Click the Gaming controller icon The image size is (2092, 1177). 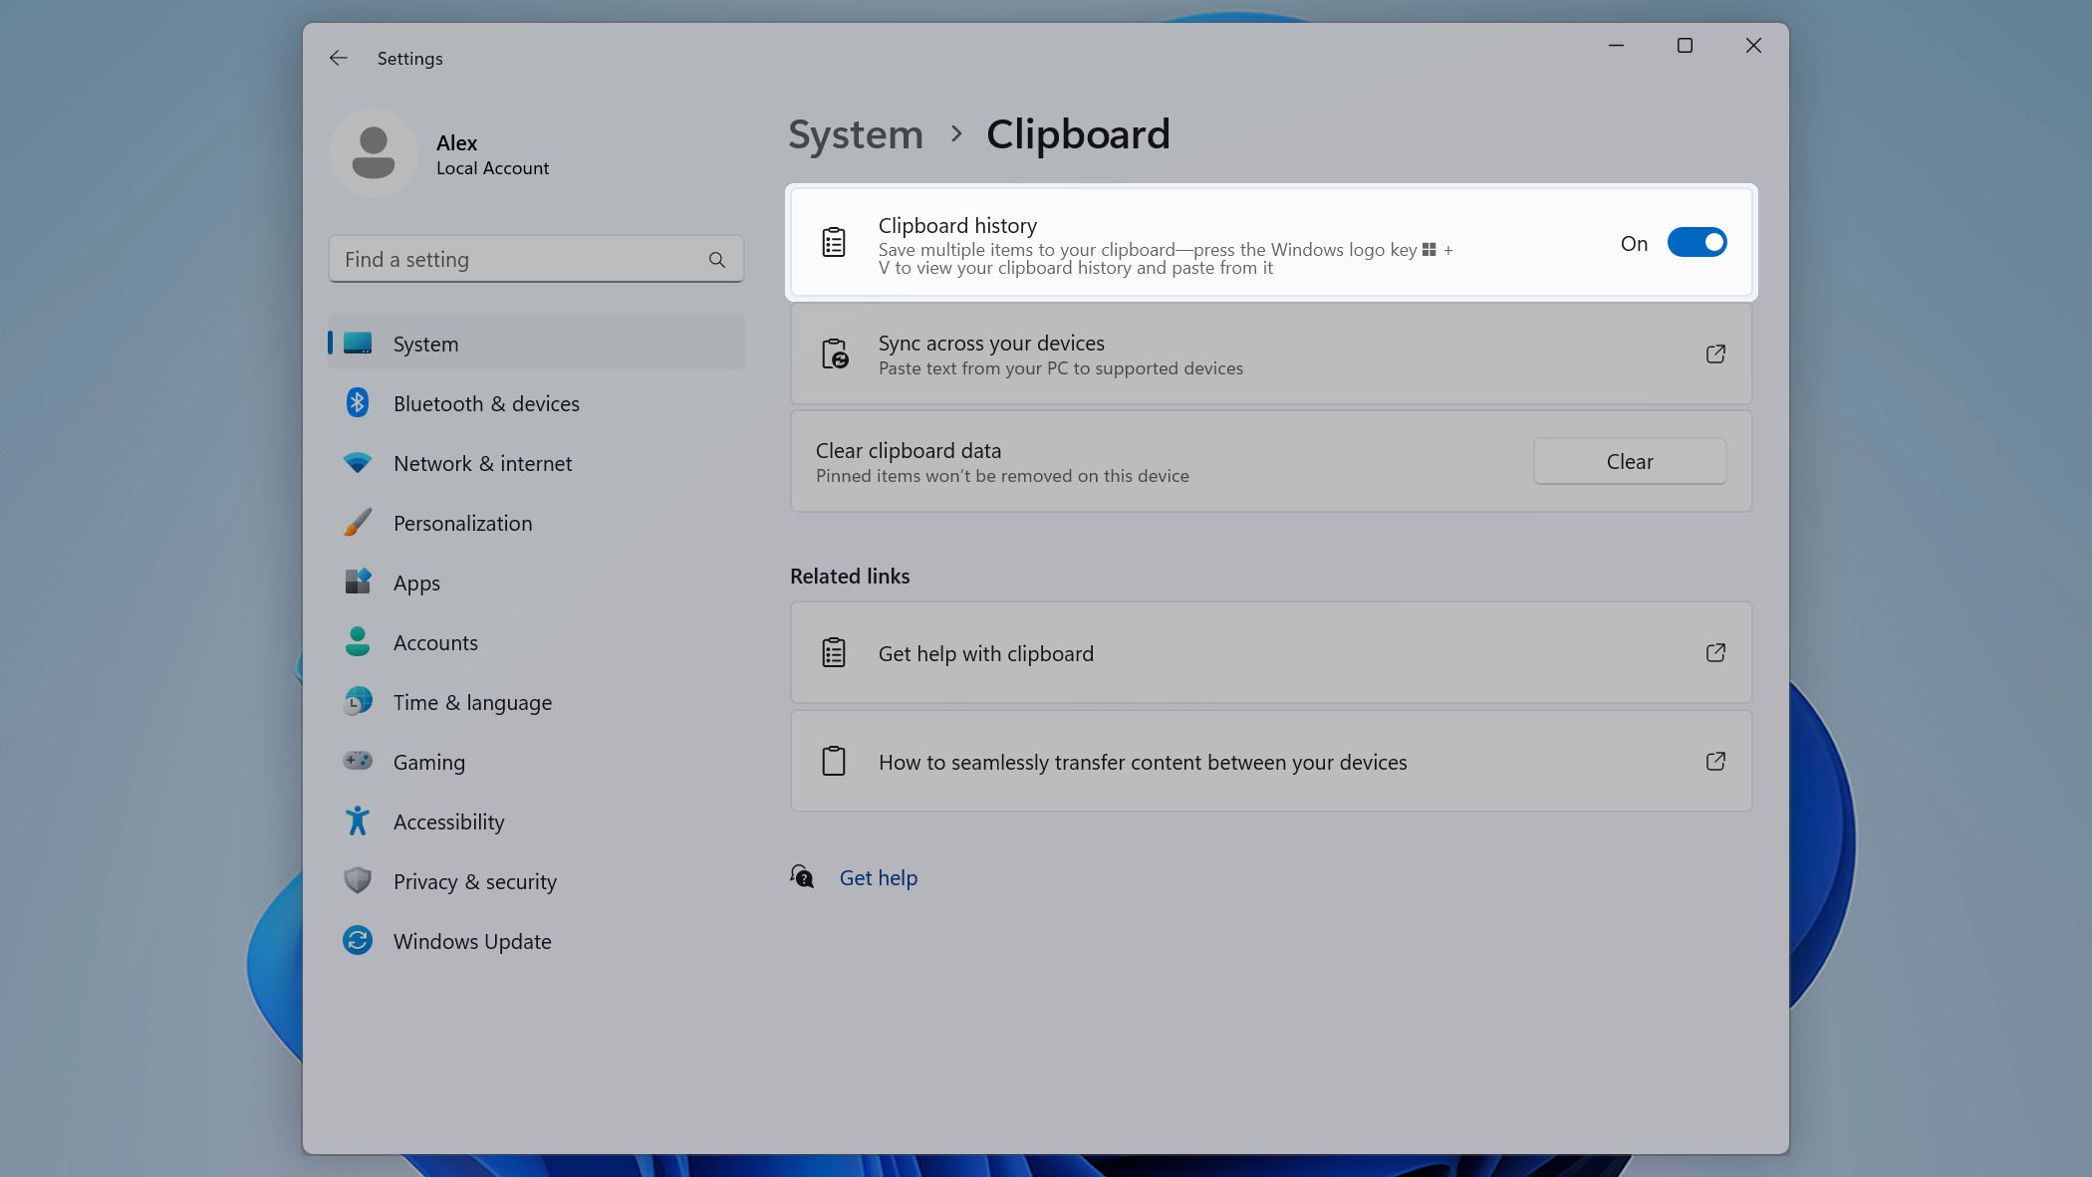coord(358,761)
